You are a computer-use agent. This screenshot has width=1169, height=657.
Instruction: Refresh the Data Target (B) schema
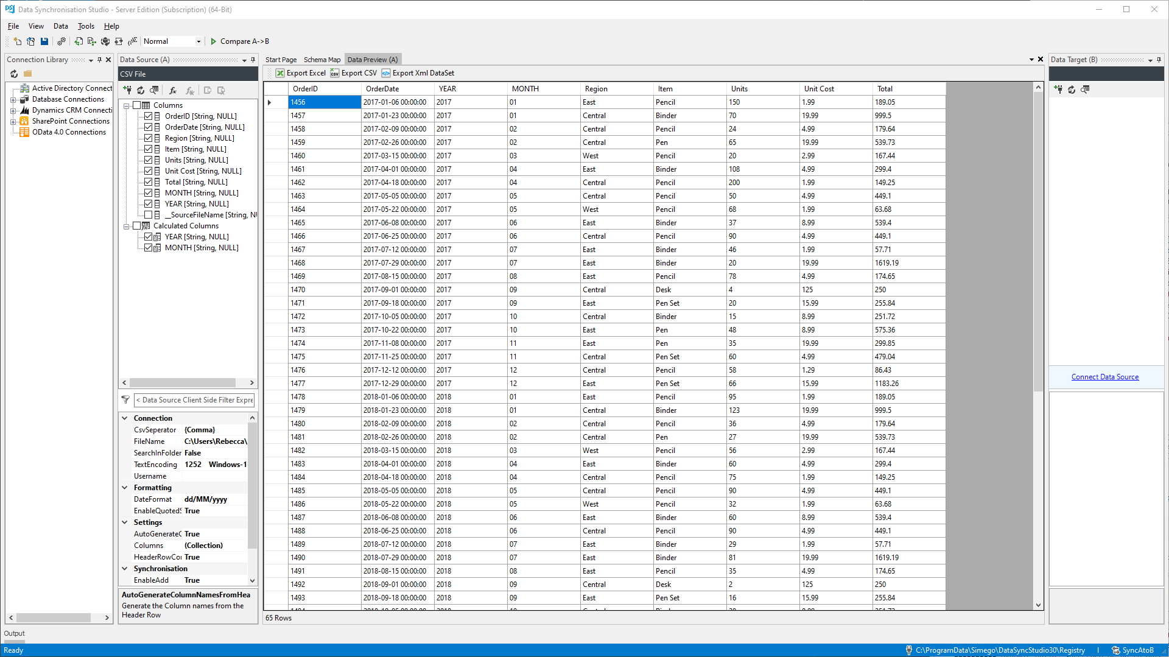1072,90
